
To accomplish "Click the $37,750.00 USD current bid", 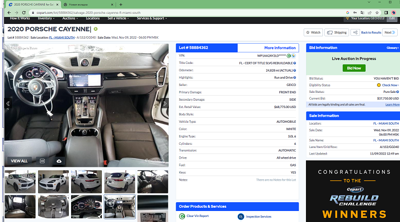I will pos(388,99).
